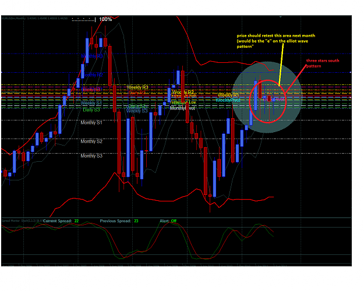Viewport: 364px width, 291px height.
Task: Select the red Daily R2 label
Action: (137, 93)
